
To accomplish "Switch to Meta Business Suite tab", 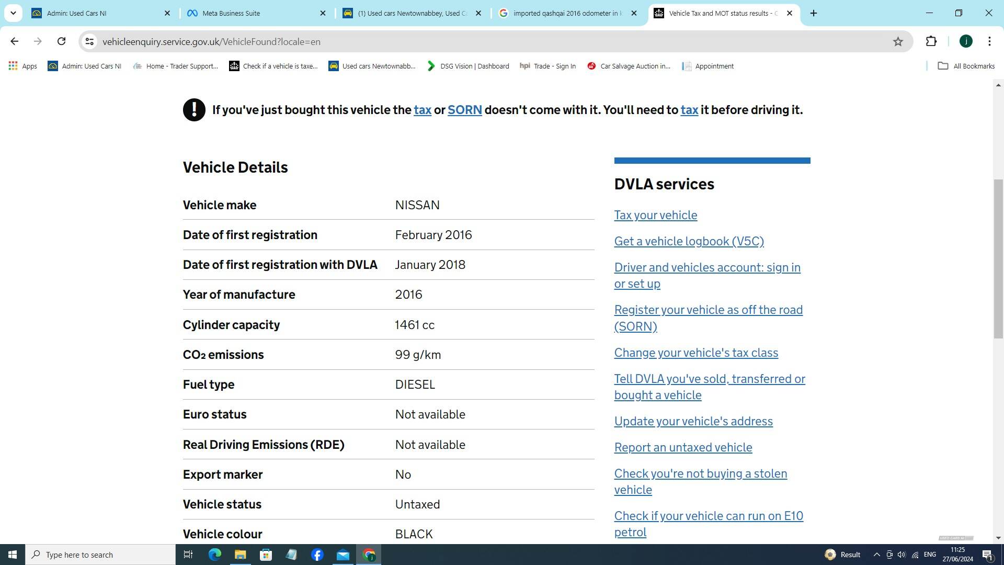I will coord(257,13).
